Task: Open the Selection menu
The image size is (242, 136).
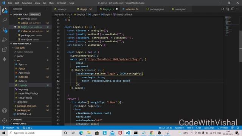Action: point(27,3)
